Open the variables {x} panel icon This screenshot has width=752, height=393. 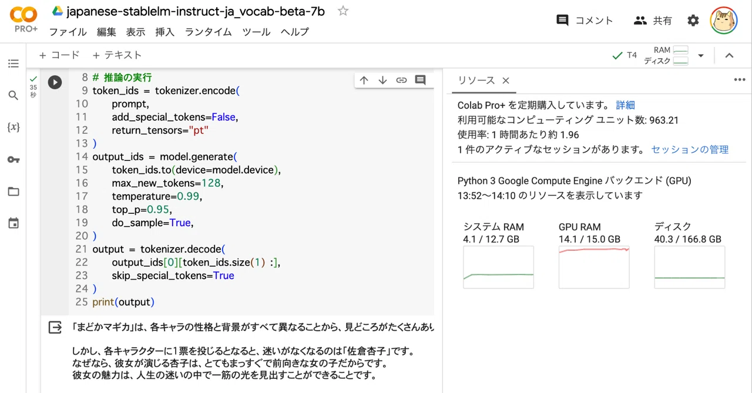14,127
